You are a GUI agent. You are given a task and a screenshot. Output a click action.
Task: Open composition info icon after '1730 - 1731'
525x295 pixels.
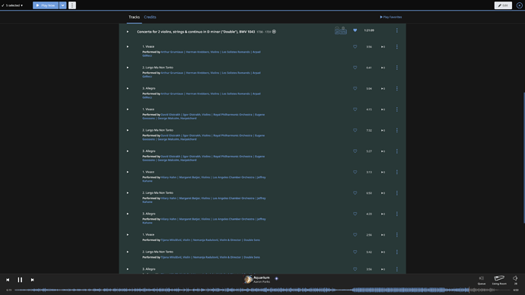[274, 32]
